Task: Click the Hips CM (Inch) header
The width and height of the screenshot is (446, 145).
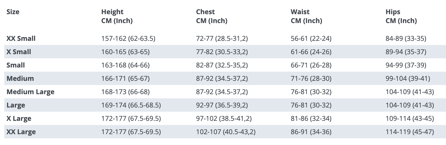Action: [401, 16]
